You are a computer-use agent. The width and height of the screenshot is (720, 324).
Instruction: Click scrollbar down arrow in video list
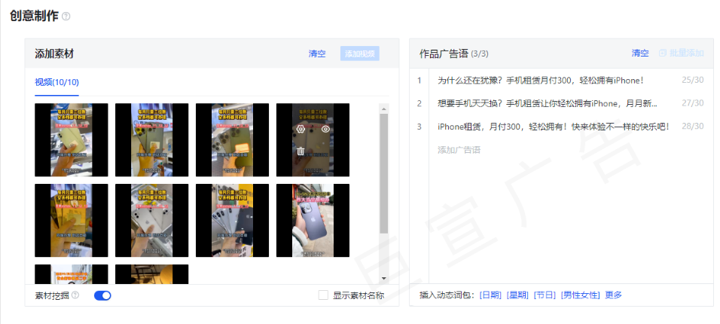pos(383,279)
